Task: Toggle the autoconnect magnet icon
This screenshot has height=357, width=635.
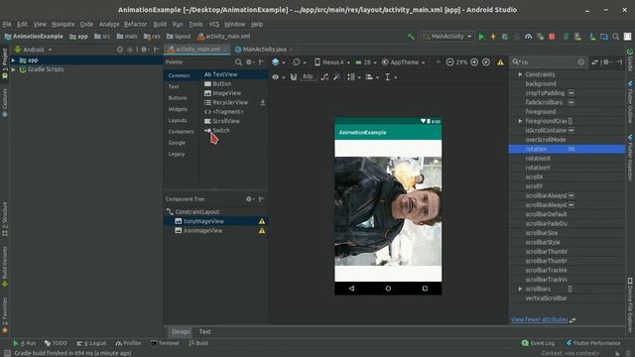Action: pos(294,77)
